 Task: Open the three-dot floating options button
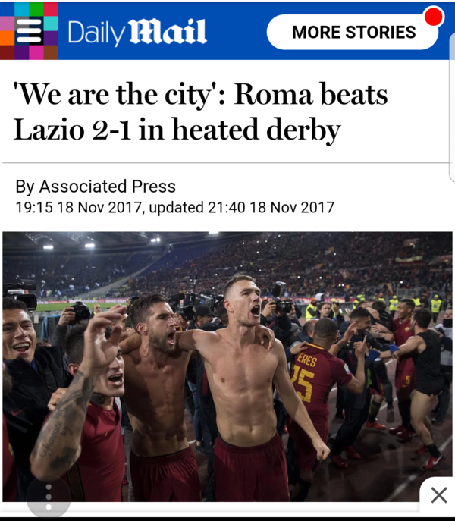coord(49,497)
